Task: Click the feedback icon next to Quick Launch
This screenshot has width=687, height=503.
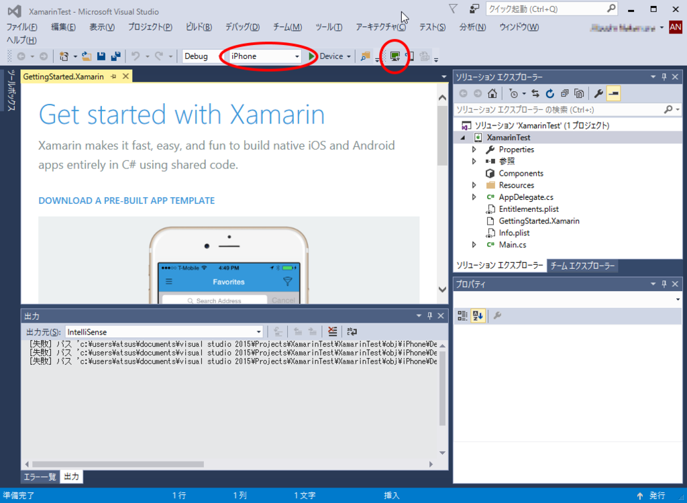Action: pos(474,9)
